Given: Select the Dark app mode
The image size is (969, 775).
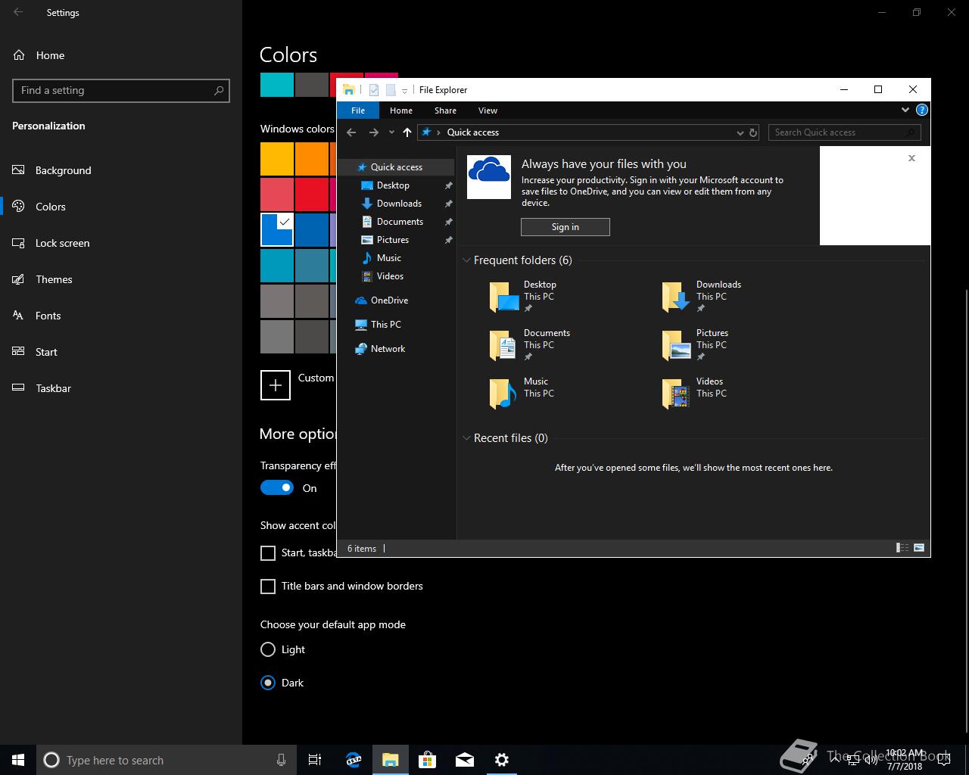Looking at the screenshot, I should [x=268, y=683].
